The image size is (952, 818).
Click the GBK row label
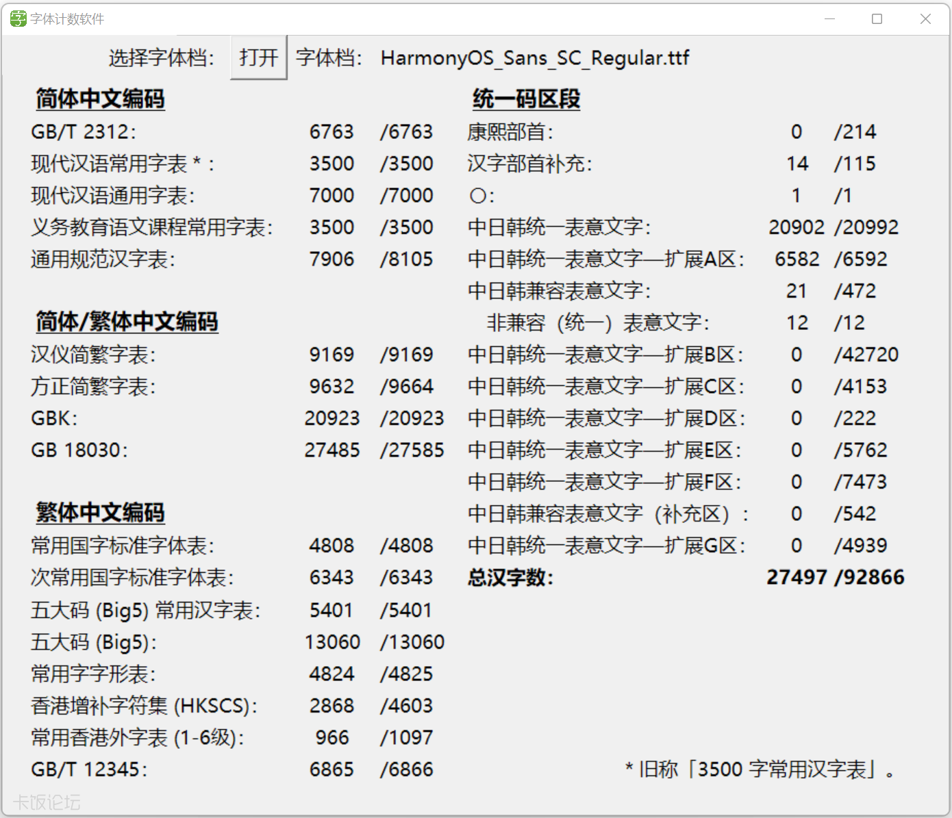pos(54,418)
